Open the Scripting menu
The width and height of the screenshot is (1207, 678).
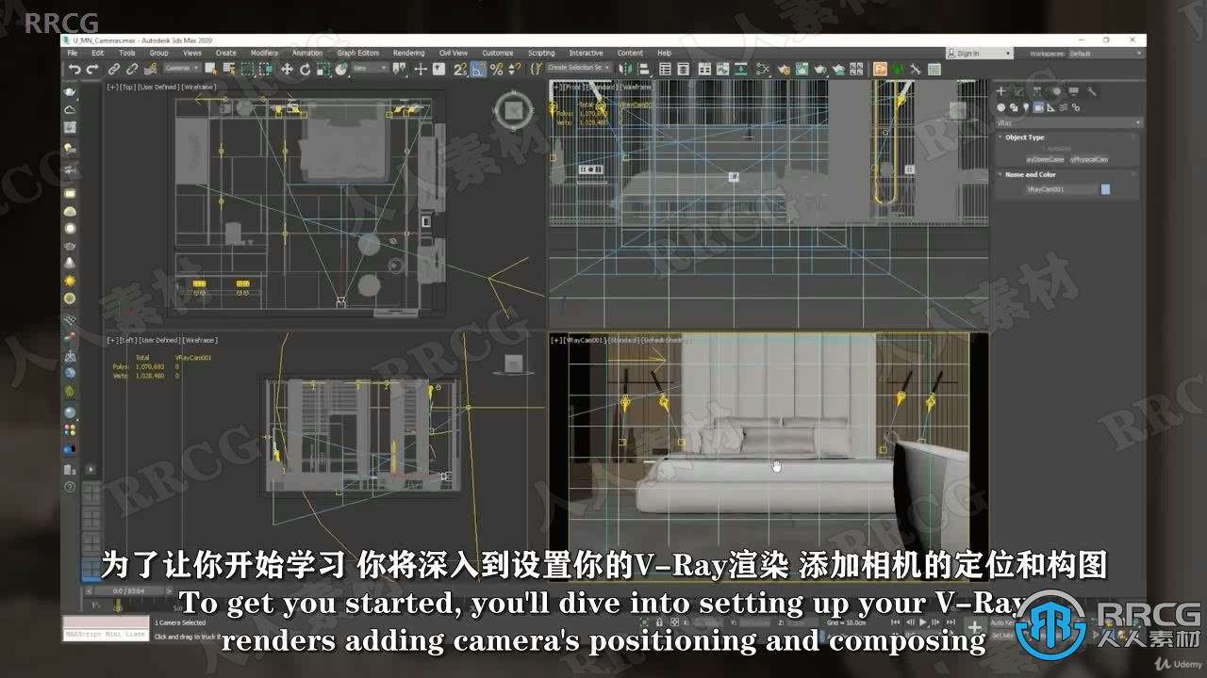click(x=541, y=53)
